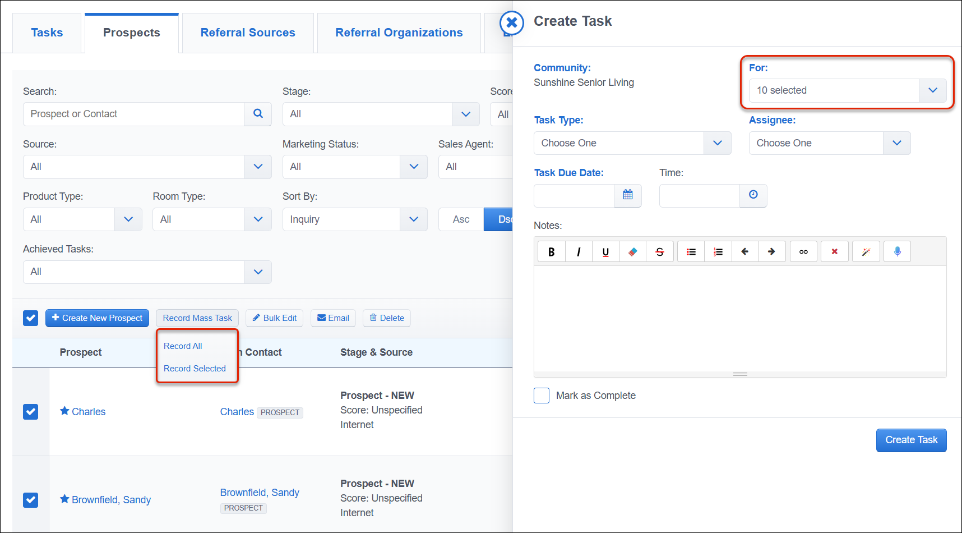Uncheck the Brownfield, Sandy row checkbox

31,500
